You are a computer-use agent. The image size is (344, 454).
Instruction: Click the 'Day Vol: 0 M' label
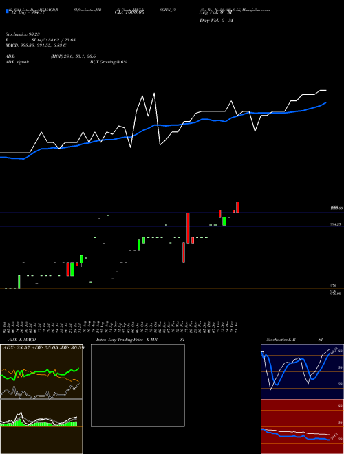[x=216, y=21]
